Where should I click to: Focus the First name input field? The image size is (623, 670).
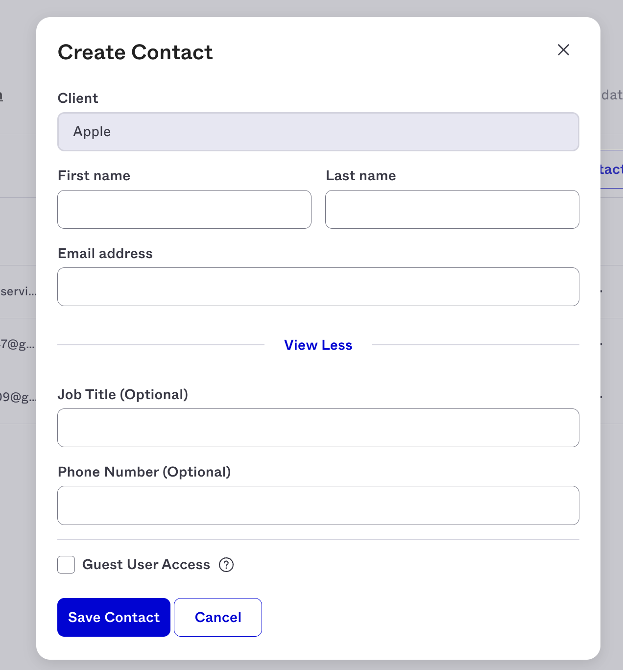184,209
